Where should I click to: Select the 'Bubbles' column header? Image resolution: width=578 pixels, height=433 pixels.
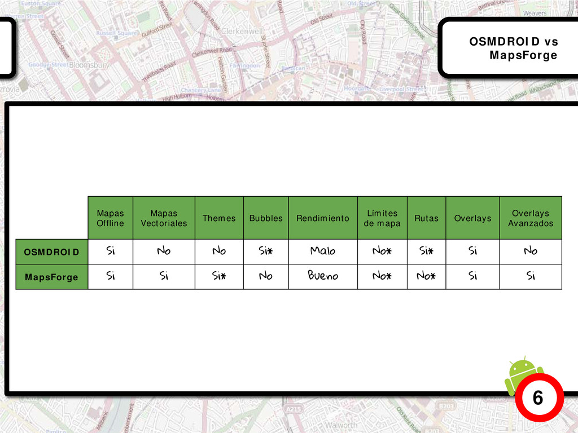(x=266, y=218)
